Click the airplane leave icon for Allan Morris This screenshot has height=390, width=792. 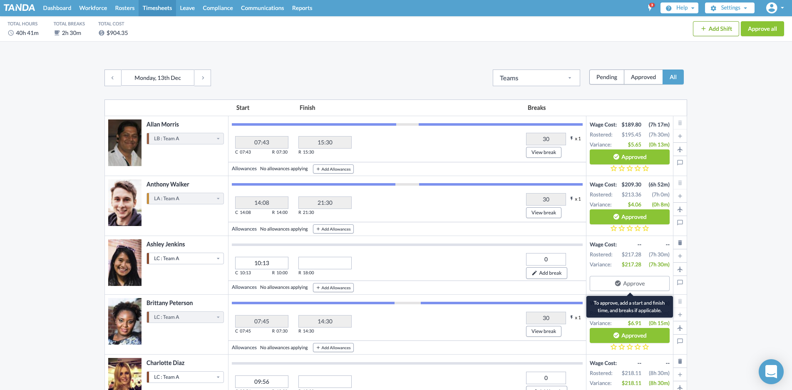click(680, 149)
